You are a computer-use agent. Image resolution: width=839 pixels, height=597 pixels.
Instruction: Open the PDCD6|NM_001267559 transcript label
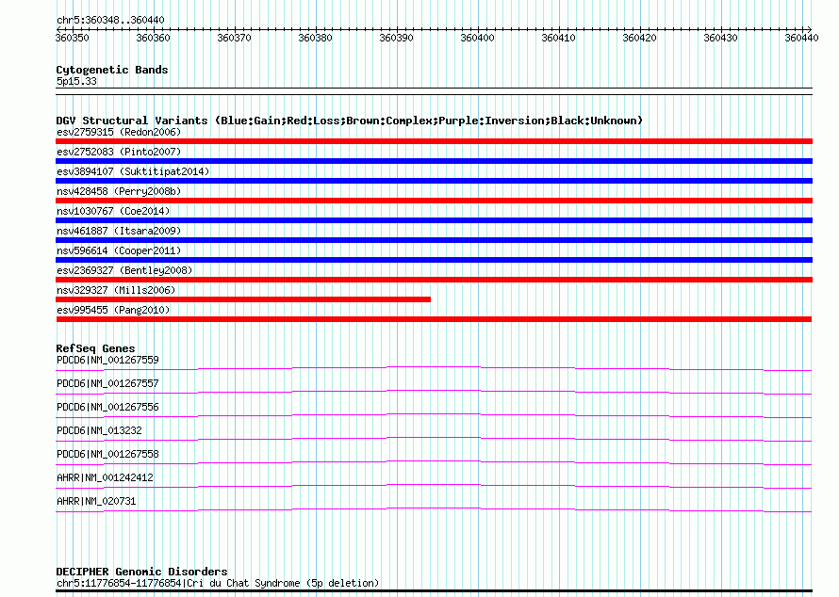[x=107, y=361]
